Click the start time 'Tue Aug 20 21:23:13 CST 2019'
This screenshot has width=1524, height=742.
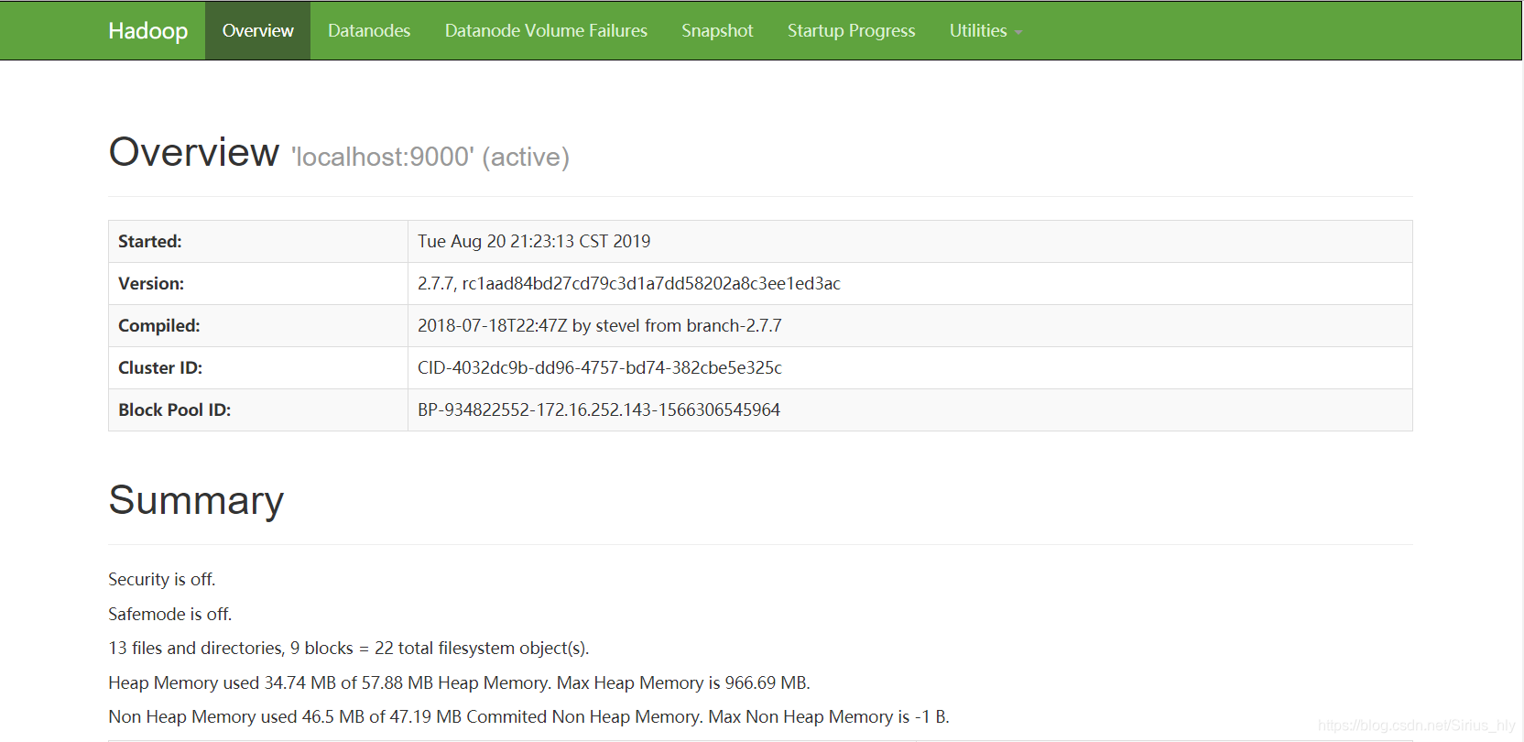point(534,242)
